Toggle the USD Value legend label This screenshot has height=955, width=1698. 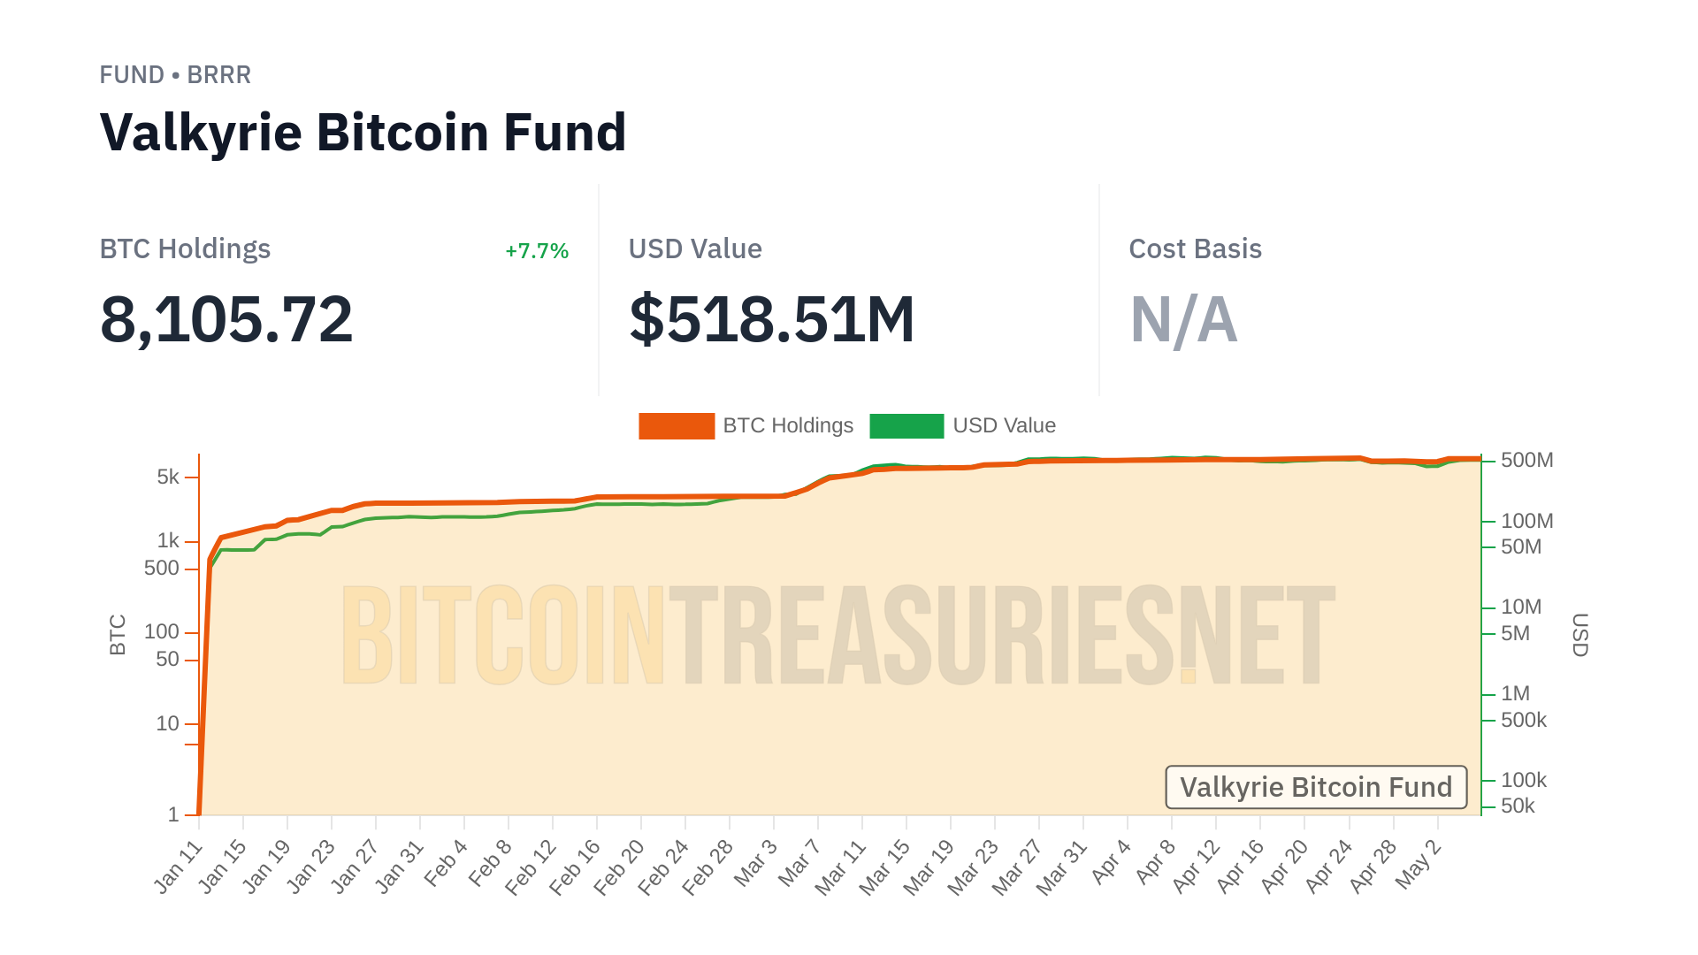pos(1004,426)
